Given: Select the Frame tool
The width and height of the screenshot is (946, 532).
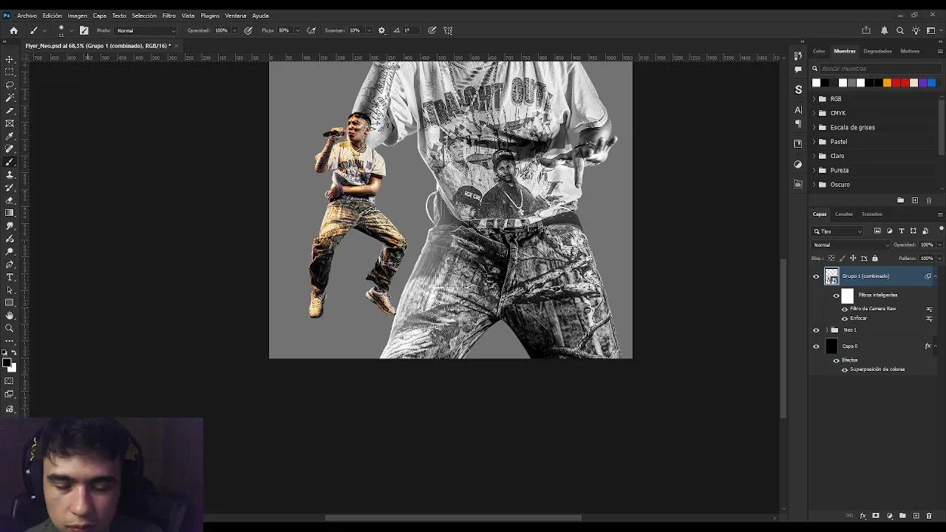Looking at the screenshot, I should 10,123.
